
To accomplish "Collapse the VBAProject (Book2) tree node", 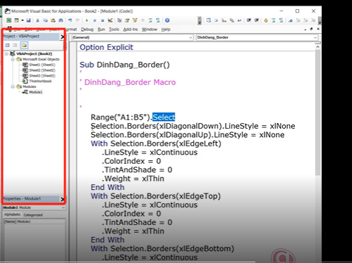I will coord(6,54).
